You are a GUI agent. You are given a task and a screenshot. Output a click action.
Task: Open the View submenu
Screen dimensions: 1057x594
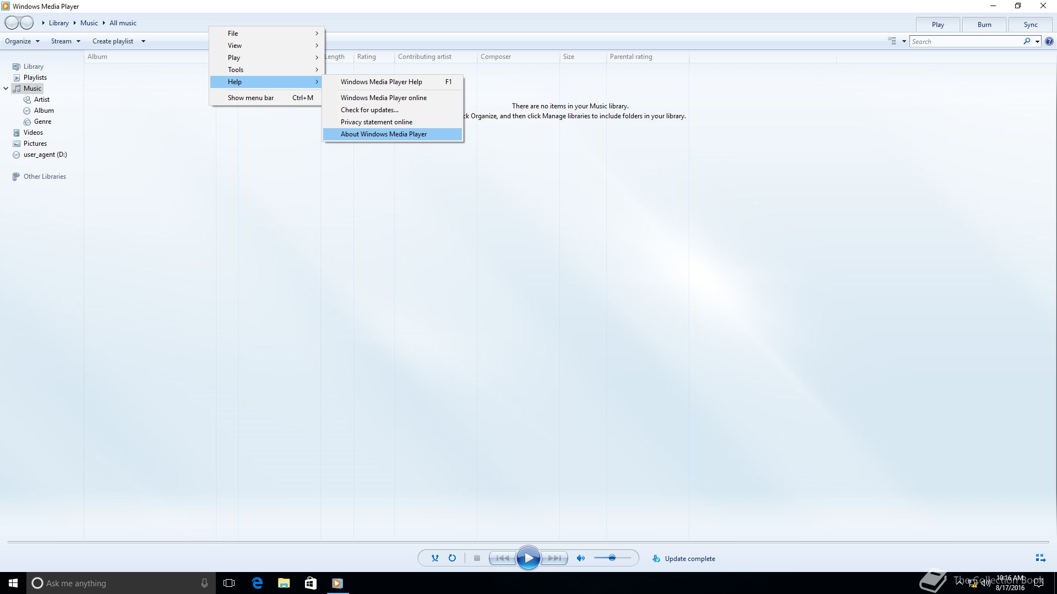point(266,46)
